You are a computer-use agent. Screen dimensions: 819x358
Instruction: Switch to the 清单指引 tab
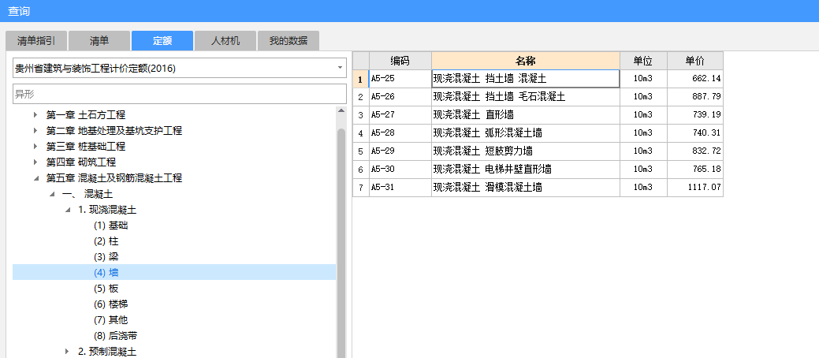tap(35, 41)
